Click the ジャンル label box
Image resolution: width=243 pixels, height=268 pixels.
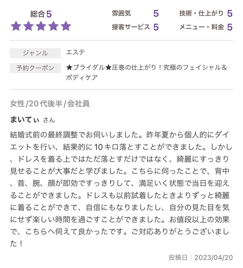coord(35,53)
